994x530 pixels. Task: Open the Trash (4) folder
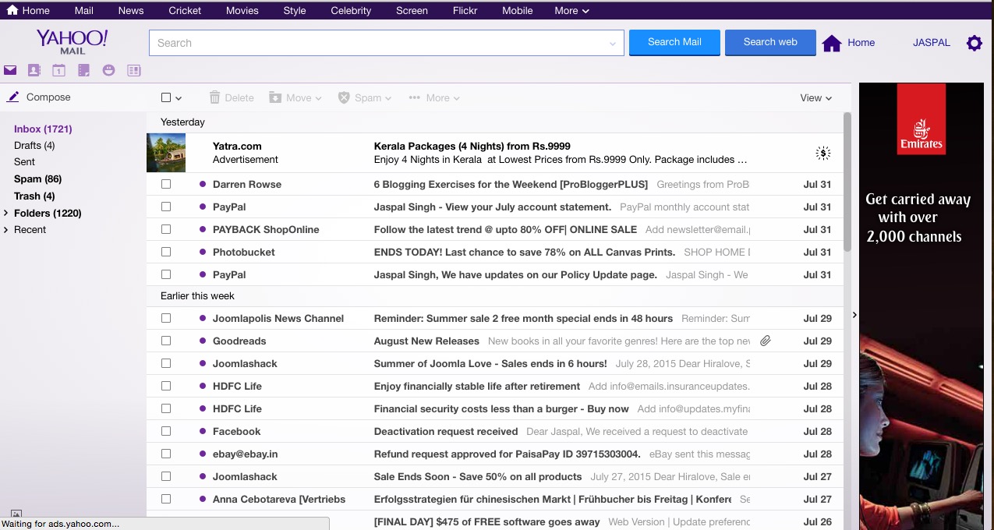click(34, 196)
